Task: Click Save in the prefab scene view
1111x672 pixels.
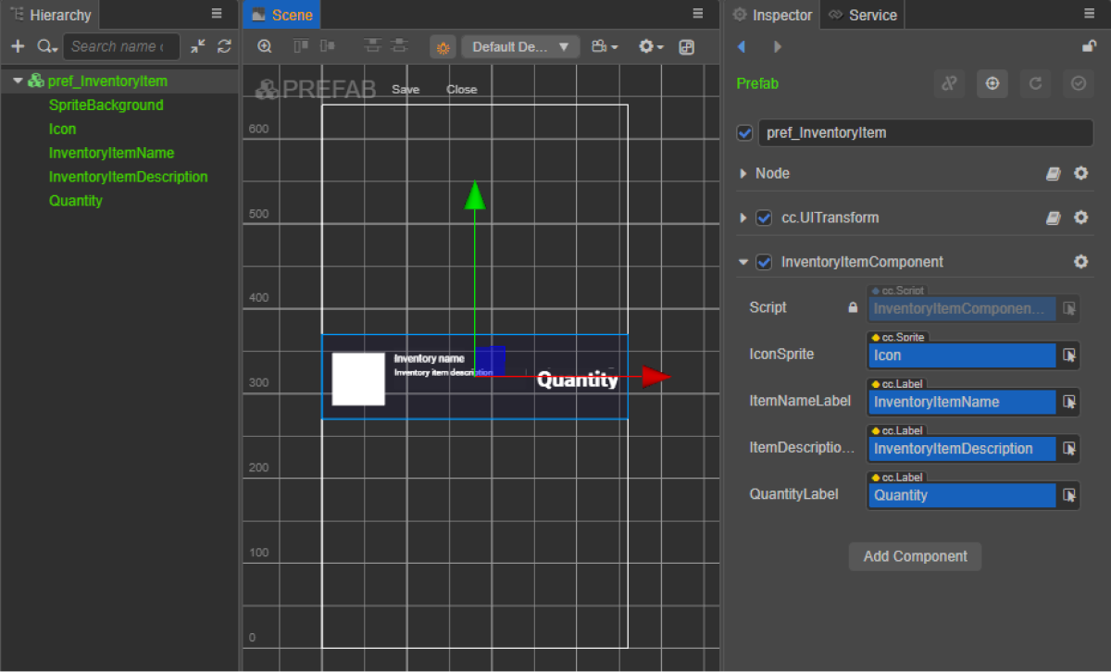Action: point(406,90)
